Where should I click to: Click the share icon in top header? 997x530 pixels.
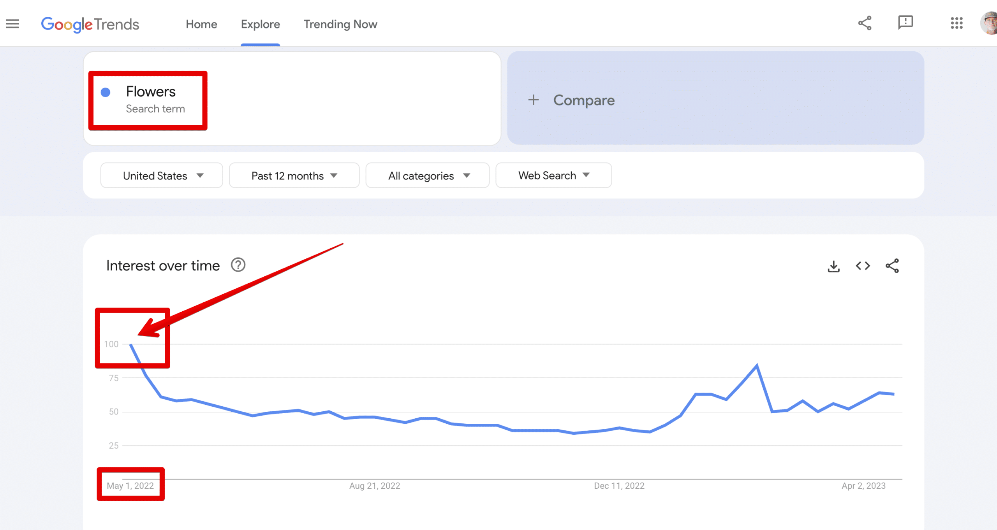[865, 23]
